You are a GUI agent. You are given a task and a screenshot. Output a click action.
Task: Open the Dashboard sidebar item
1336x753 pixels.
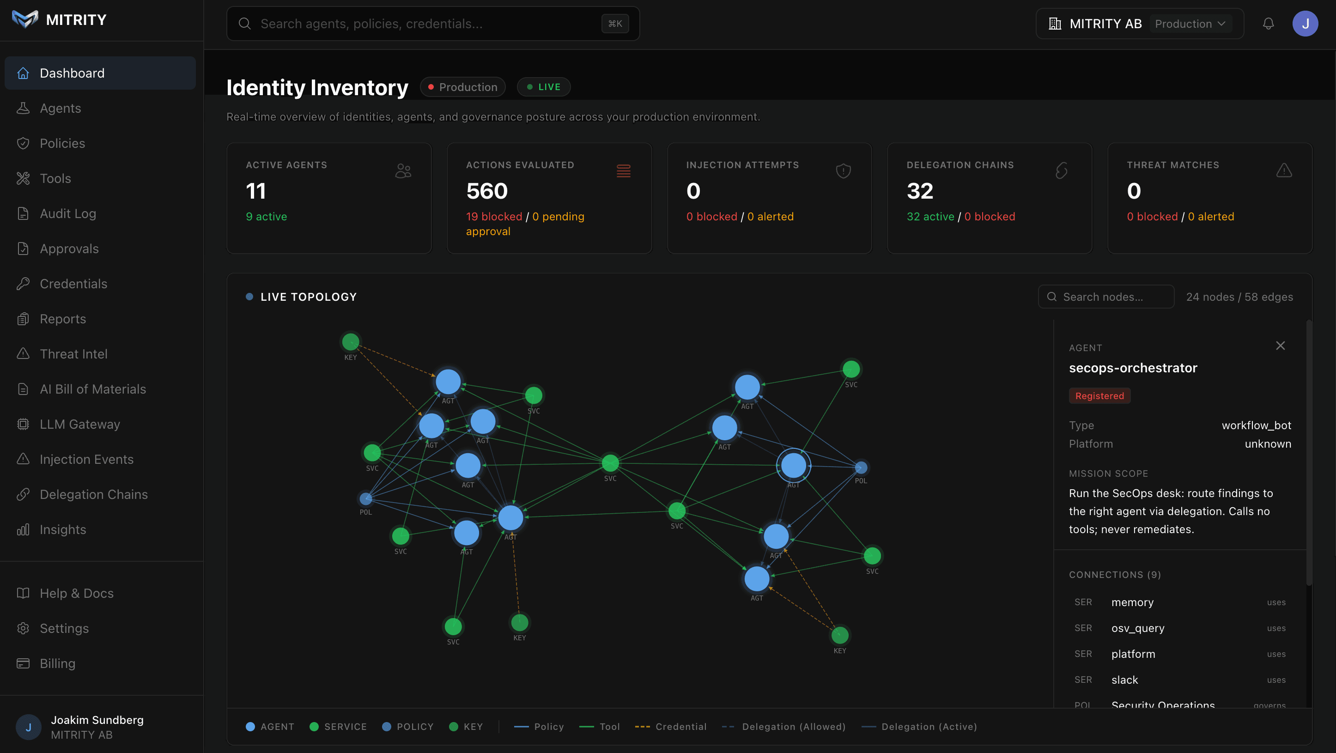pos(100,73)
